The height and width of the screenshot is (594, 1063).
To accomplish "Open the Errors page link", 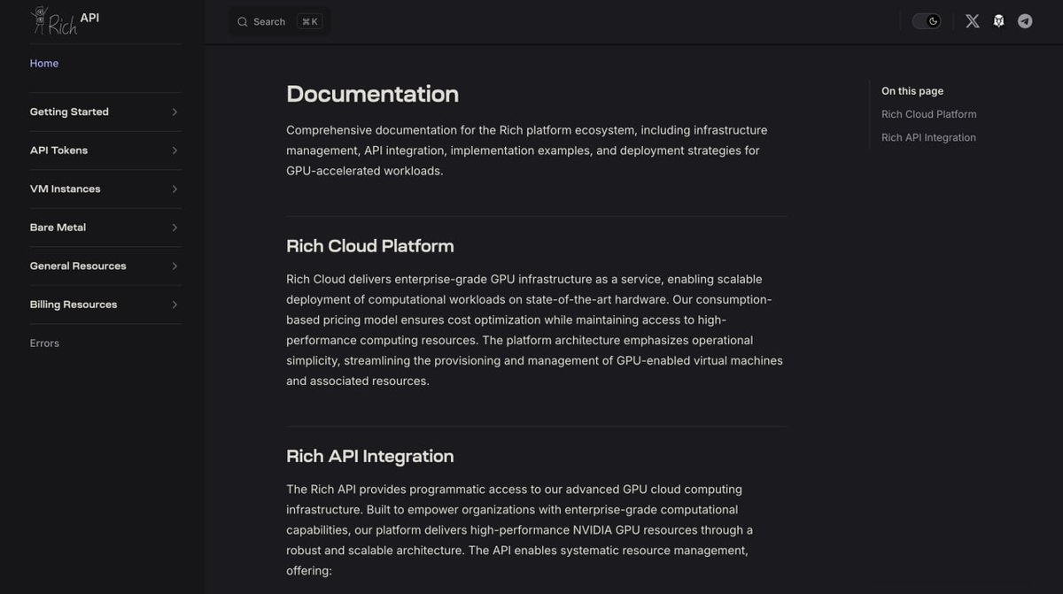I will click(44, 343).
